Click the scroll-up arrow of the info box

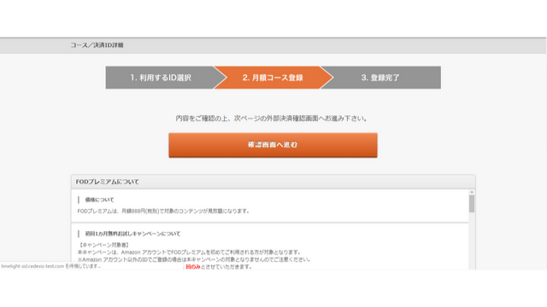472,192
